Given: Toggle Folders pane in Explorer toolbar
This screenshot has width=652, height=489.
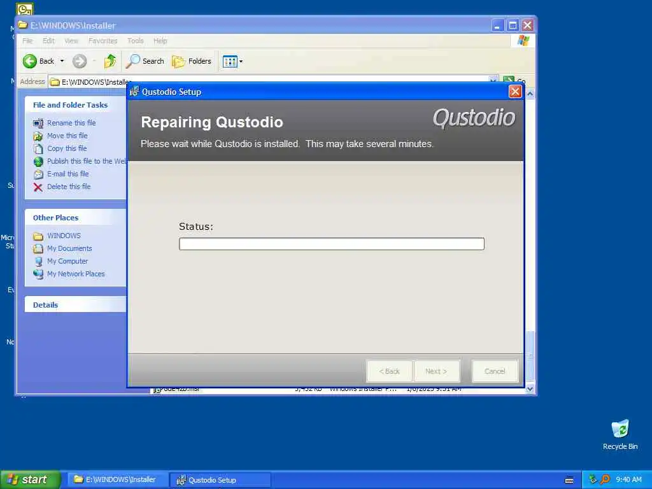Looking at the screenshot, I should tap(192, 61).
